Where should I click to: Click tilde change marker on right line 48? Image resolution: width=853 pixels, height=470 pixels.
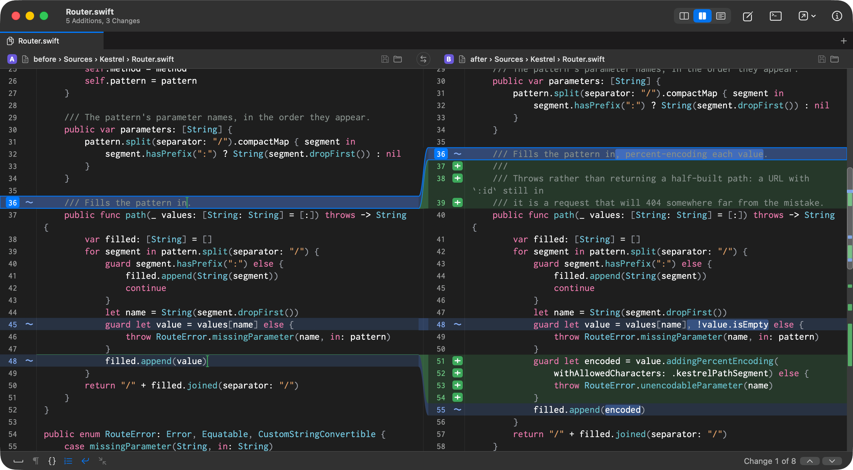click(457, 324)
